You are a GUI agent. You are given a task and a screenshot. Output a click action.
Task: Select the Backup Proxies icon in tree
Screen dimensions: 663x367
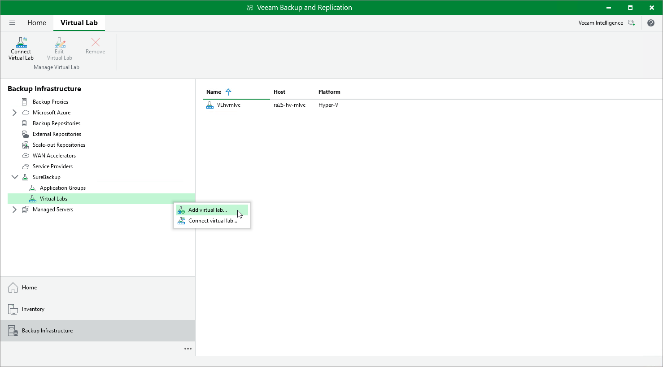[25, 102]
